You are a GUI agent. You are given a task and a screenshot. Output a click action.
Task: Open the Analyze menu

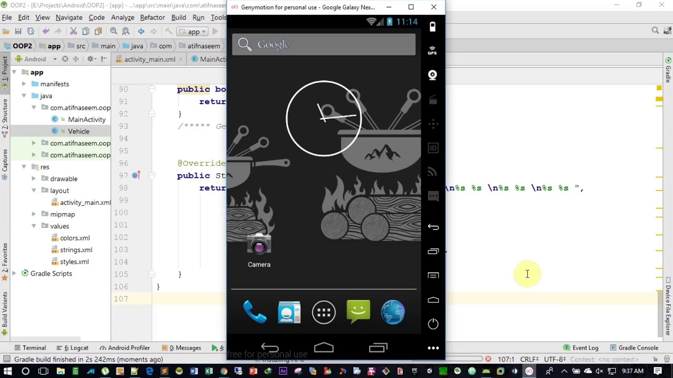click(x=123, y=17)
